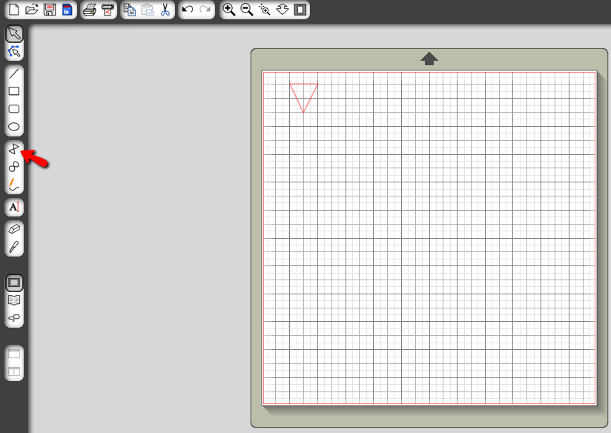Activate the drag zoom tool

[282, 10]
